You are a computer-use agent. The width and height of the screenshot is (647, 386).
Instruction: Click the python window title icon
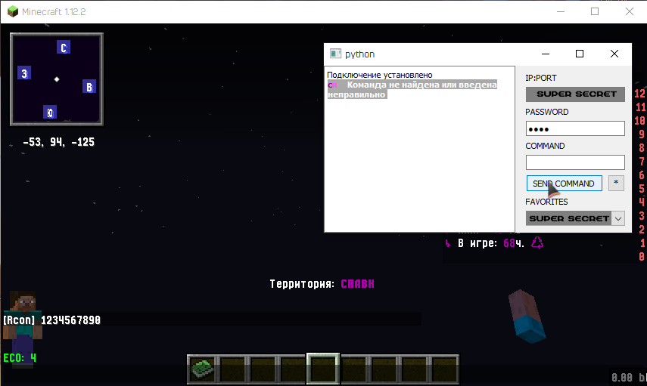coord(335,54)
